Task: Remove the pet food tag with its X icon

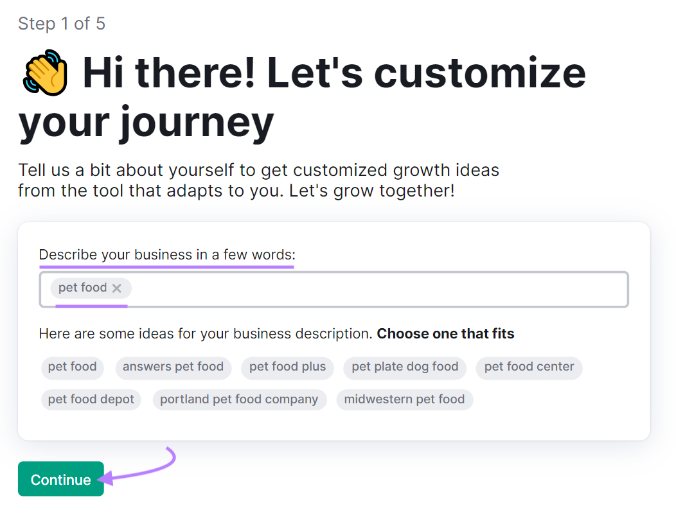Action: click(x=116, y=288)
